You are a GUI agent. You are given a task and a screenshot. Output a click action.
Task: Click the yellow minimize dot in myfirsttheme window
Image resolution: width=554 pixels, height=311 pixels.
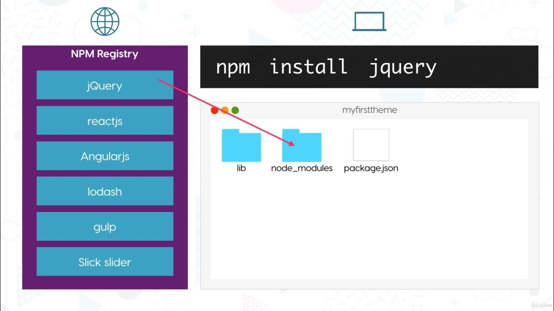coord(225,110)
